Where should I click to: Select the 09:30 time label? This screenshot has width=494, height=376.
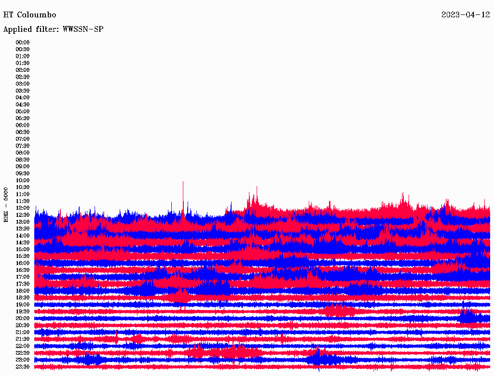click(x=23, y=174)
